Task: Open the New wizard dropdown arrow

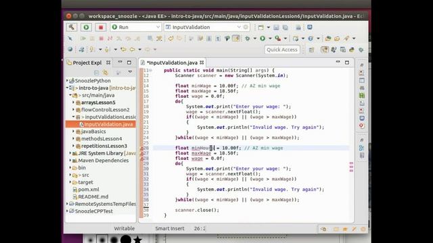Action: [x=268, y=27]
